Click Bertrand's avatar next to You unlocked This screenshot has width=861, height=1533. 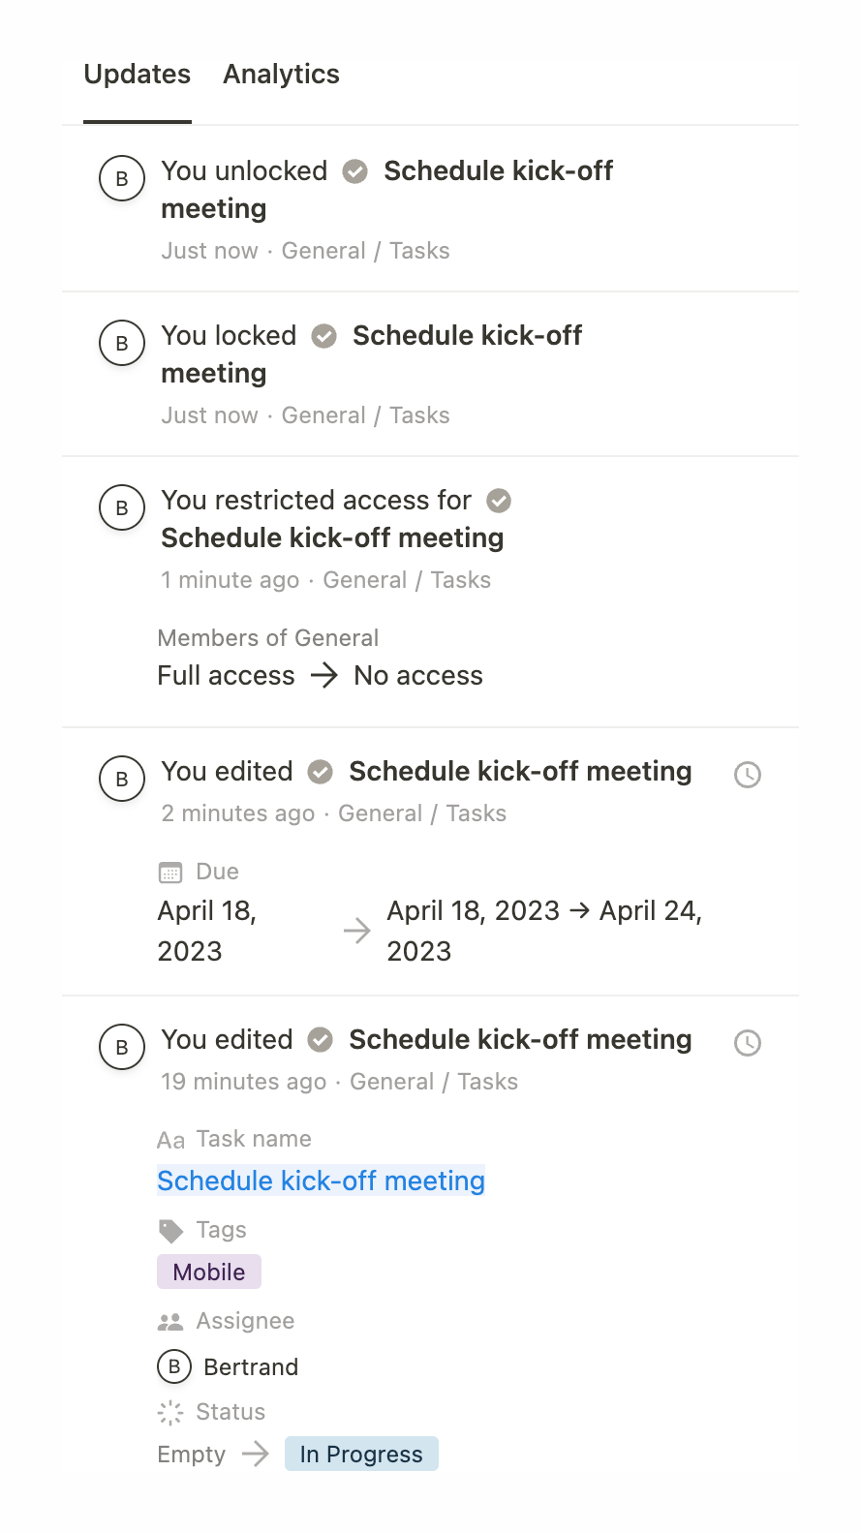[x=121, y=178]
